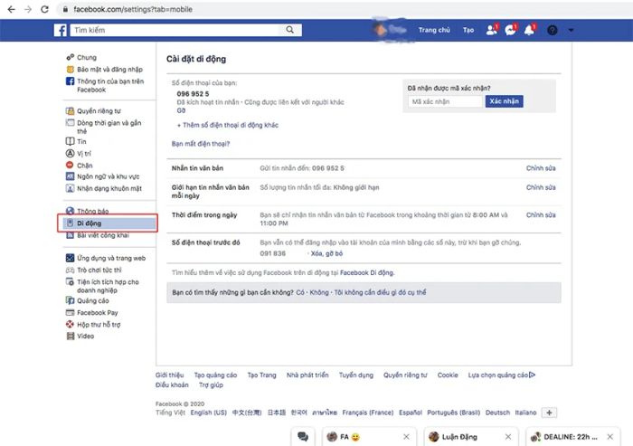Open Ngôn ngữ và khu vực settings
Viewport: 633px width, 446px height.
[x=108, y=176]
